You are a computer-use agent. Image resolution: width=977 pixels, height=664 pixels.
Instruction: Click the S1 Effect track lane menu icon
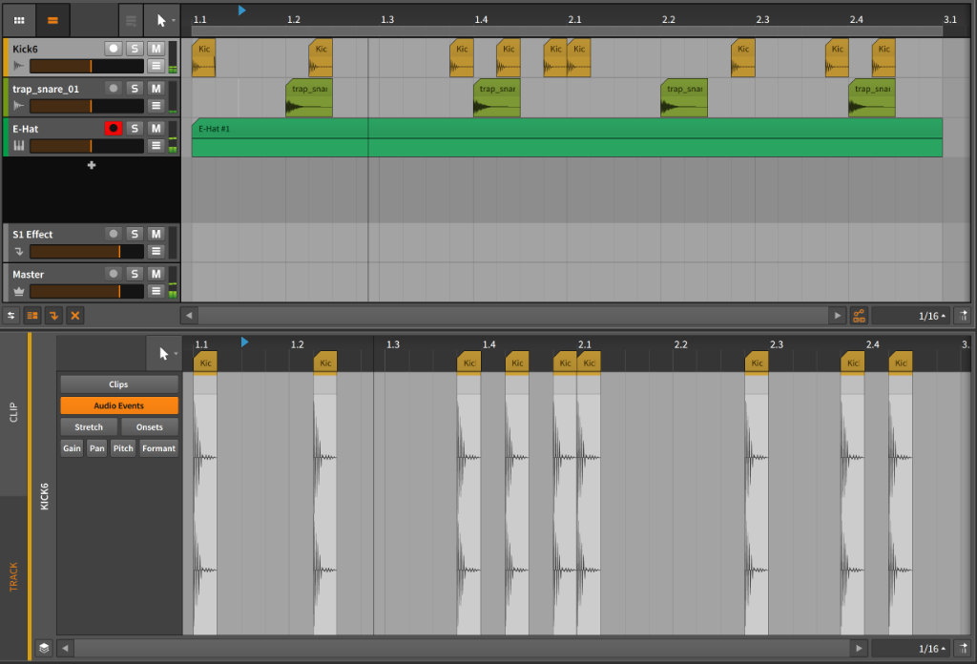pyautogui.click(x=156, y=251)
